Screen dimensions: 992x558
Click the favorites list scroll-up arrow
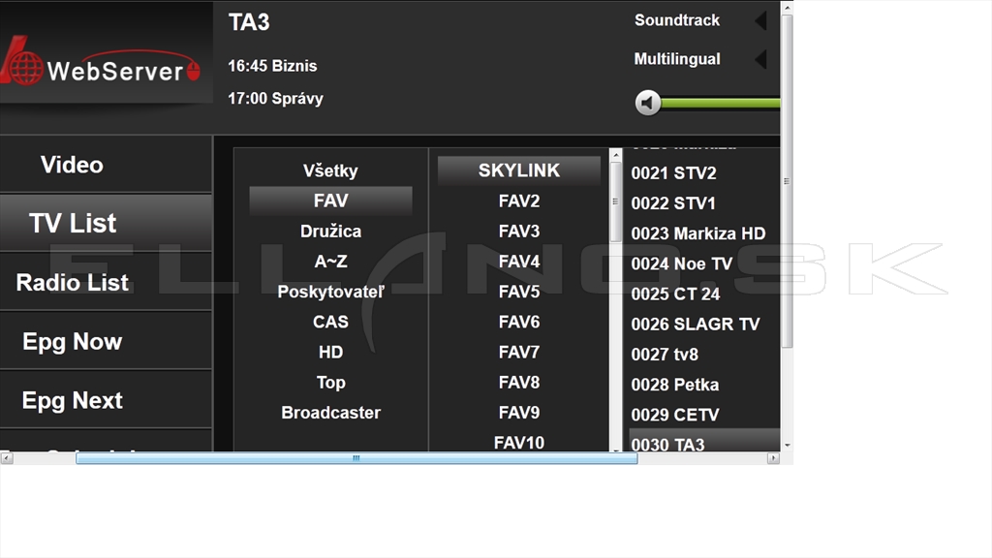(615, 155)
